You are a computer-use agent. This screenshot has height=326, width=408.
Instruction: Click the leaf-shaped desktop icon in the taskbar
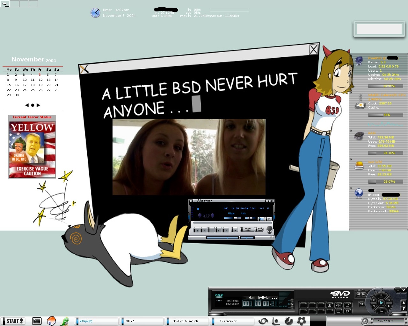276,321
